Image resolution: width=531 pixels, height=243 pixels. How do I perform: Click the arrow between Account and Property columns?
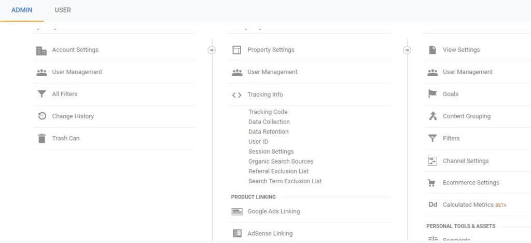(212, 50)
